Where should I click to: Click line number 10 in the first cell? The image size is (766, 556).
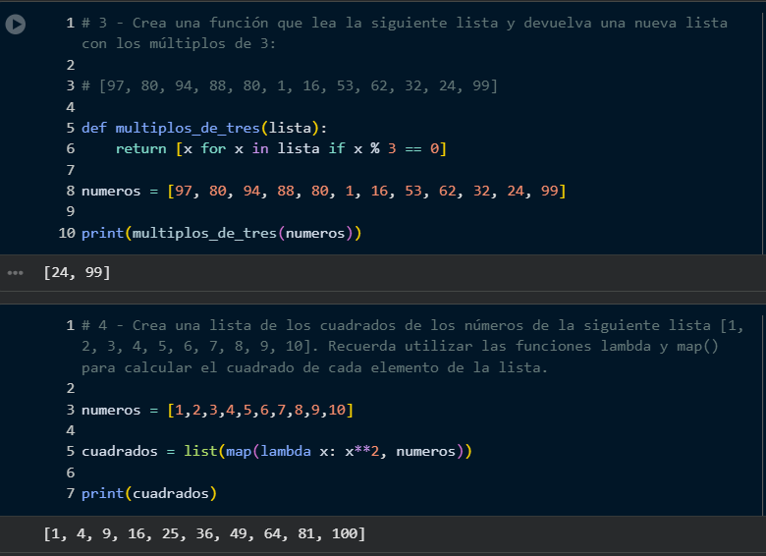pyautogui.click(x=67, y=233)
